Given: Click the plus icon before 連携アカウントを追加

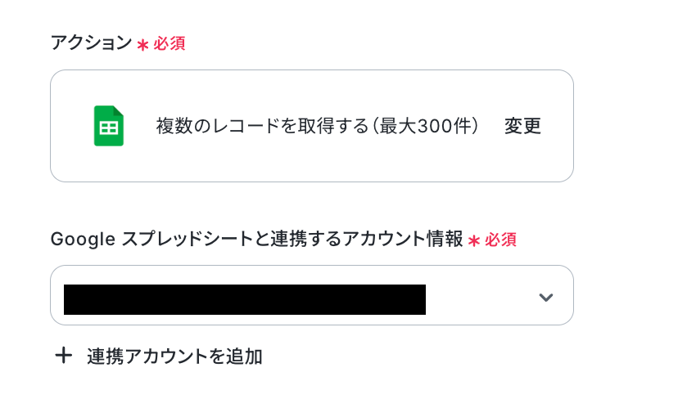Looking at the screenshot, I should (63, 356).
